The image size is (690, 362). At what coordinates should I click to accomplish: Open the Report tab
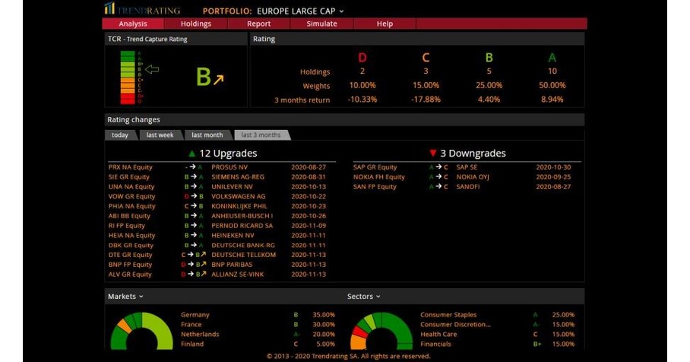(258, 24)
